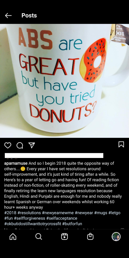The width and height of the screenshot is (129, 258).
Task: Open the #selfacceptance hashtag
Action: pos(62,218)
